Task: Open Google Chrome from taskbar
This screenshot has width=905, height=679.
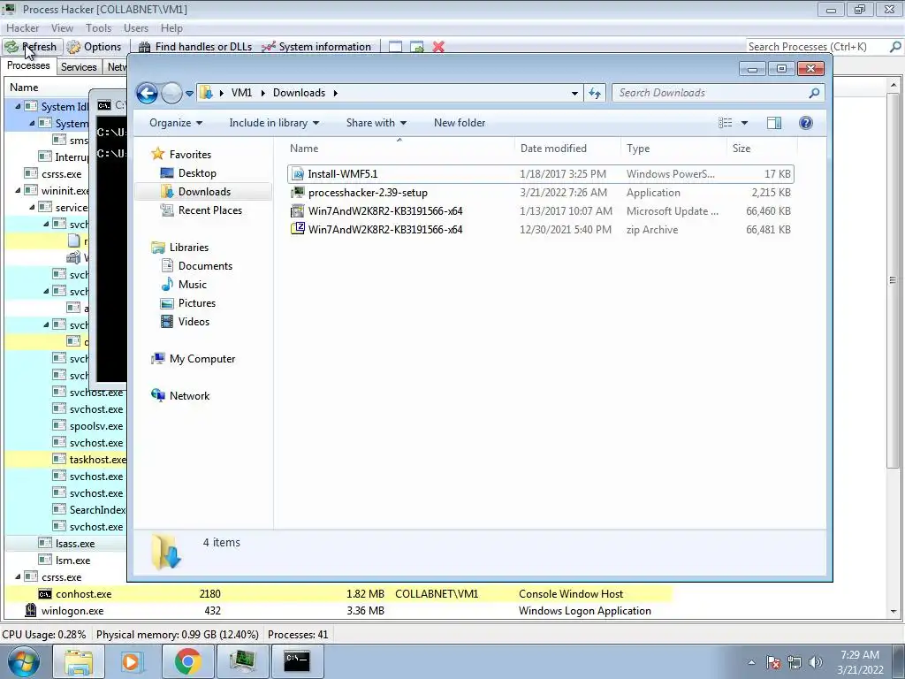Action: coord(187,661)
